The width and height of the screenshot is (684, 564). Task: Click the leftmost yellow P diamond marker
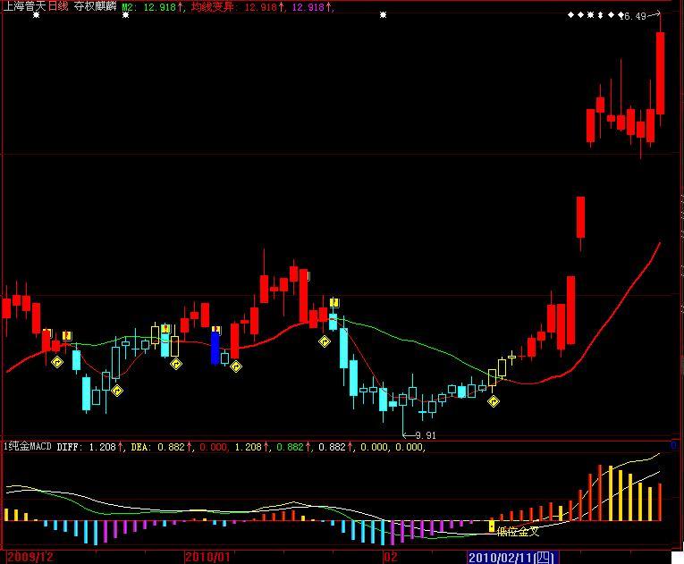pos(56,362)
